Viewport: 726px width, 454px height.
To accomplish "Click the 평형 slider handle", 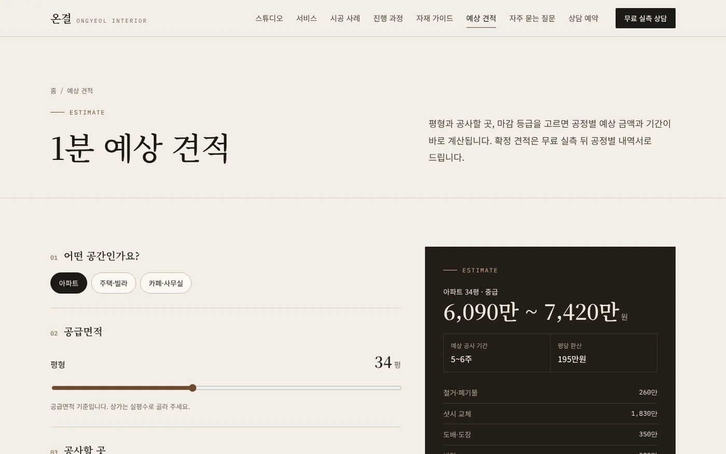I will click(192, 388).
